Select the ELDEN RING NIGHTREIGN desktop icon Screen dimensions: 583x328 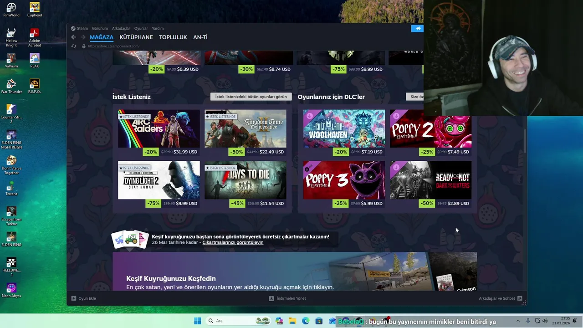click(11, 139)
